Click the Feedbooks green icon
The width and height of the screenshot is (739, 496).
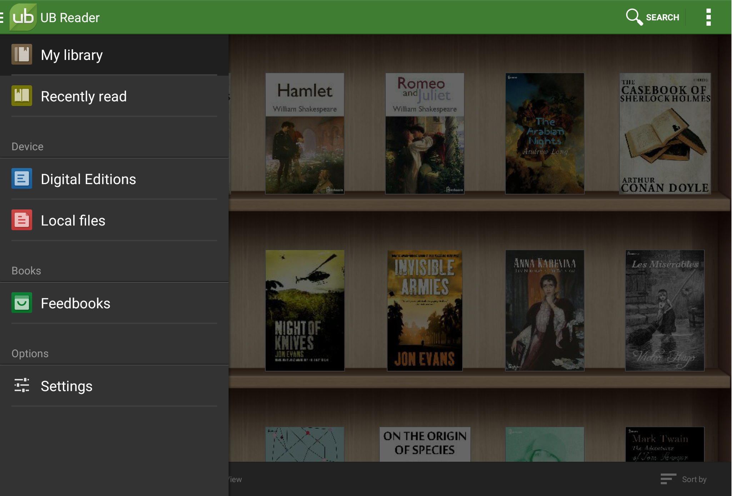pyautogui.click(x=21, y=303)
